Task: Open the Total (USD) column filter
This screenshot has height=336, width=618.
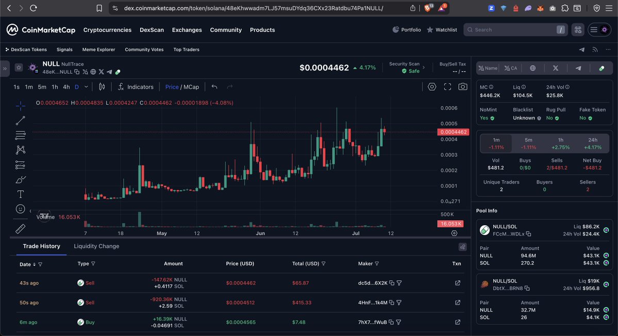Action: point(324,263)
